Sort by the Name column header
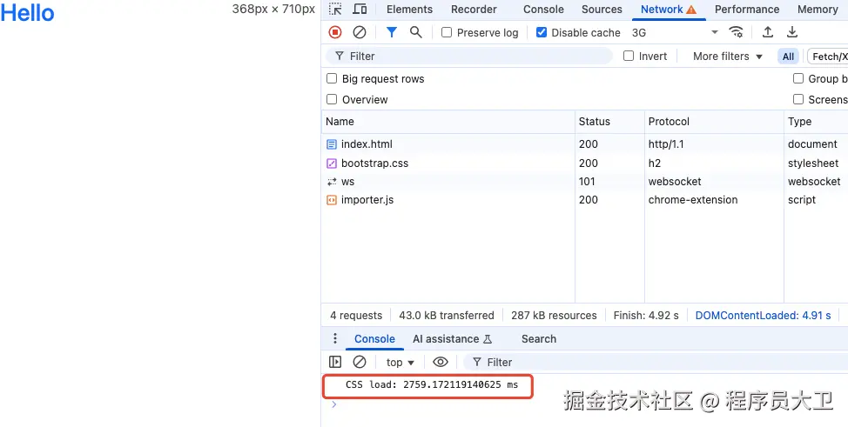 448,122
